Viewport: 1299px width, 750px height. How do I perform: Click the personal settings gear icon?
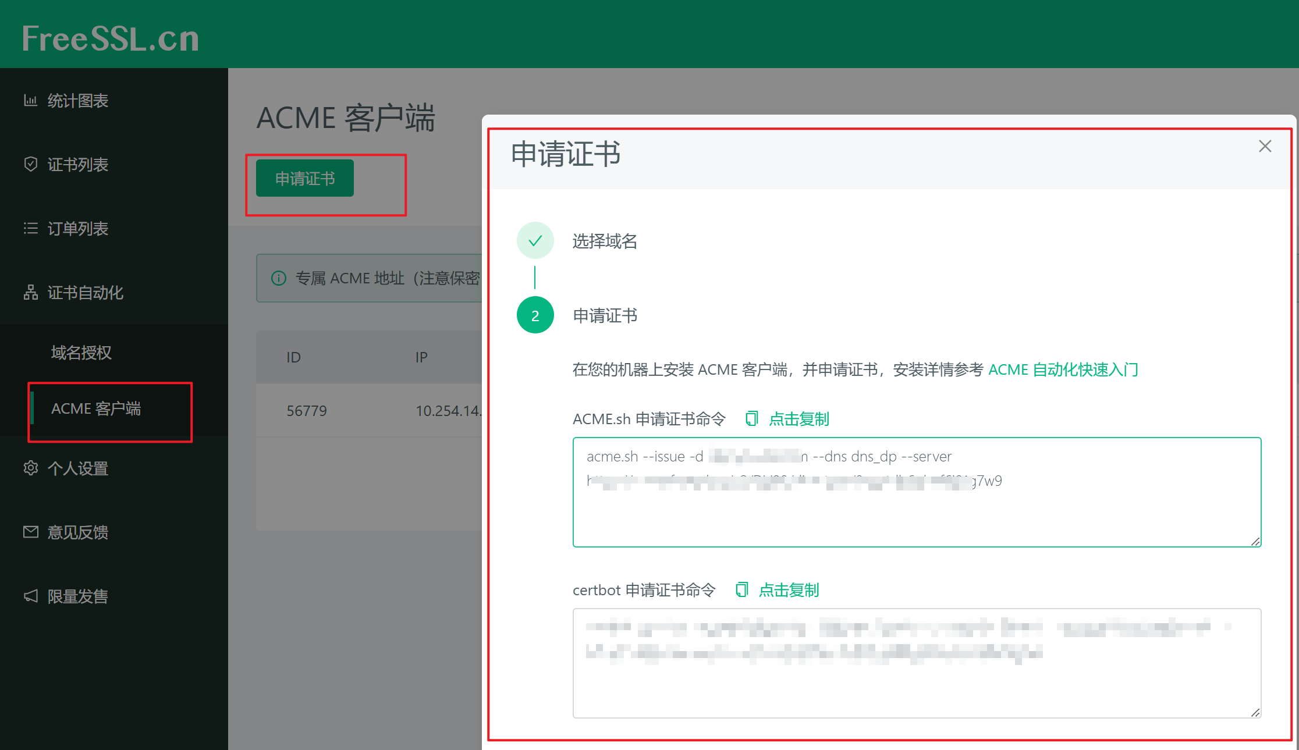pyautogui.click(x=30, y=468)
